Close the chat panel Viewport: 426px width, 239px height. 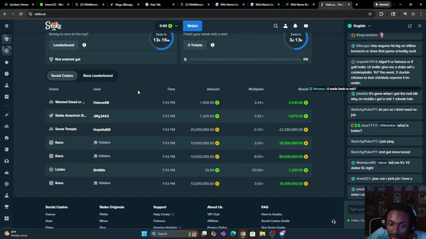[x=420, y=26]
